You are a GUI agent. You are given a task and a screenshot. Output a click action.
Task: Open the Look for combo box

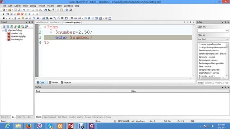click(213, 31)
